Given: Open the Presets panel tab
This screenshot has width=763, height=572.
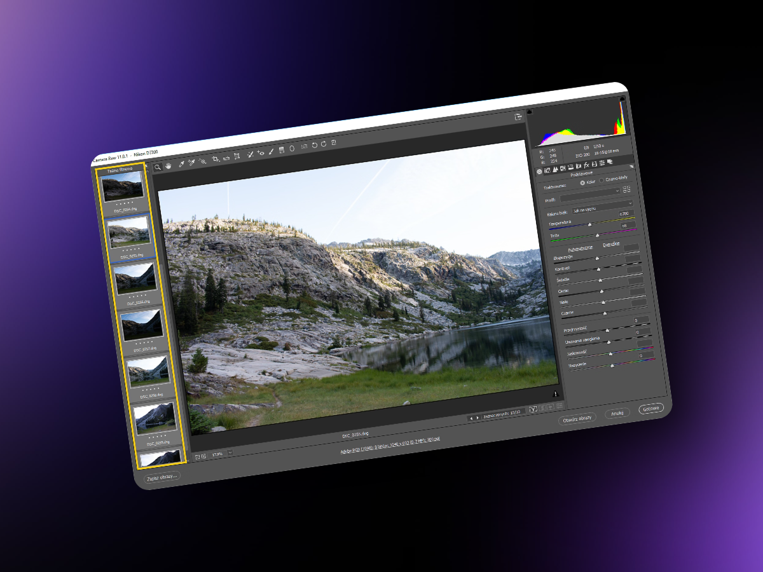Looking at the screenshot, I should (602, 163).
